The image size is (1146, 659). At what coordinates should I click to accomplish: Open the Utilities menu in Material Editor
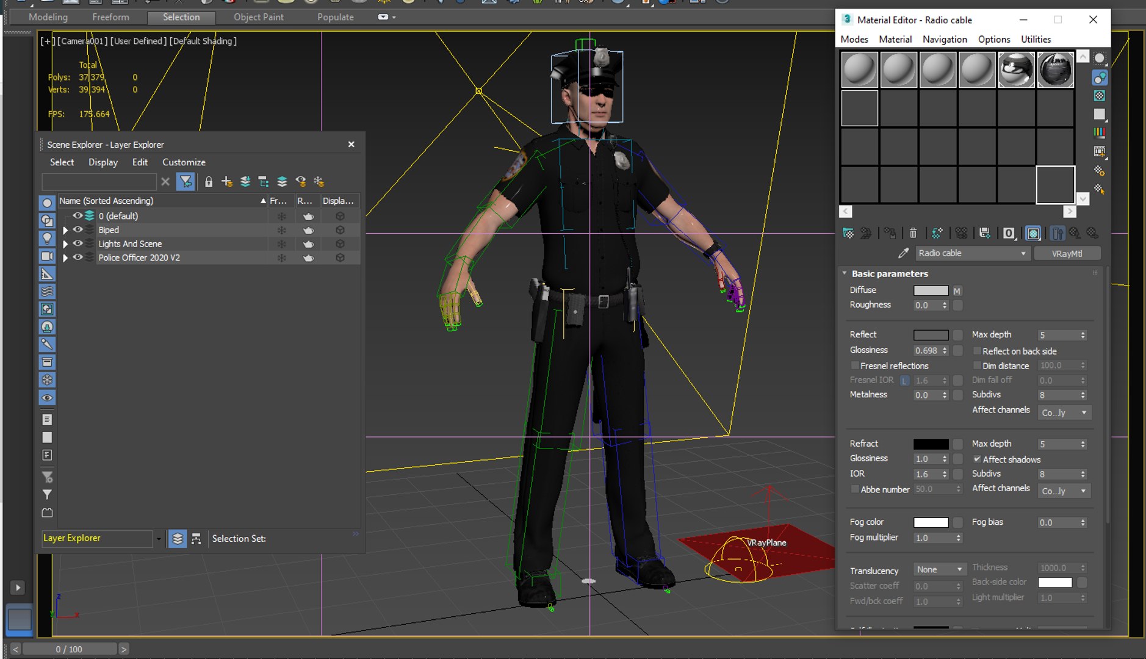tap(1036, 39)
